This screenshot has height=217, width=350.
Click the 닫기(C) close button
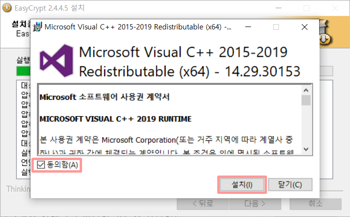290,185
